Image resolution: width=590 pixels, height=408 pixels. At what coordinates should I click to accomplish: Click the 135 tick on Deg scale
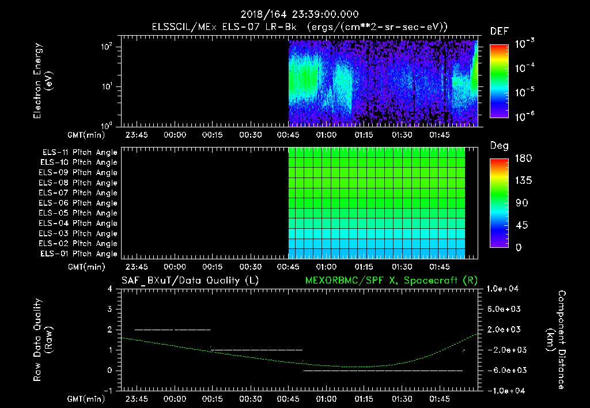[x=523, y=180]
